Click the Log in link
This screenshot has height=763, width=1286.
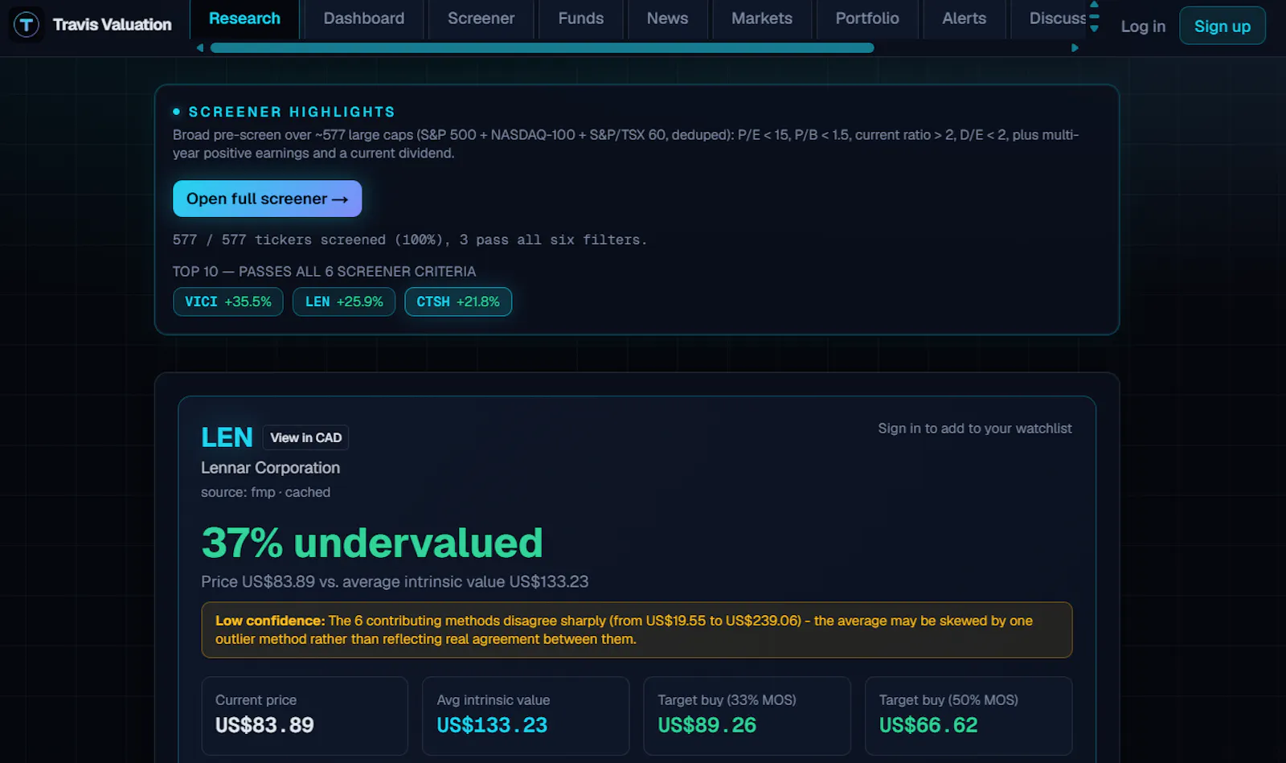1143,27
